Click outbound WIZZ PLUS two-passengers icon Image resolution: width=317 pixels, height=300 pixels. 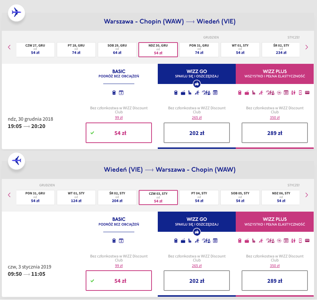293,93
